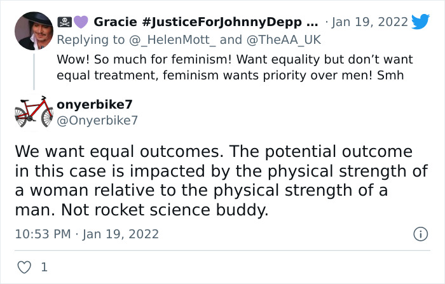Select Gracie's reply text about feminism
This screenshot has width=445, height=284.
click(x=234, y=67)
